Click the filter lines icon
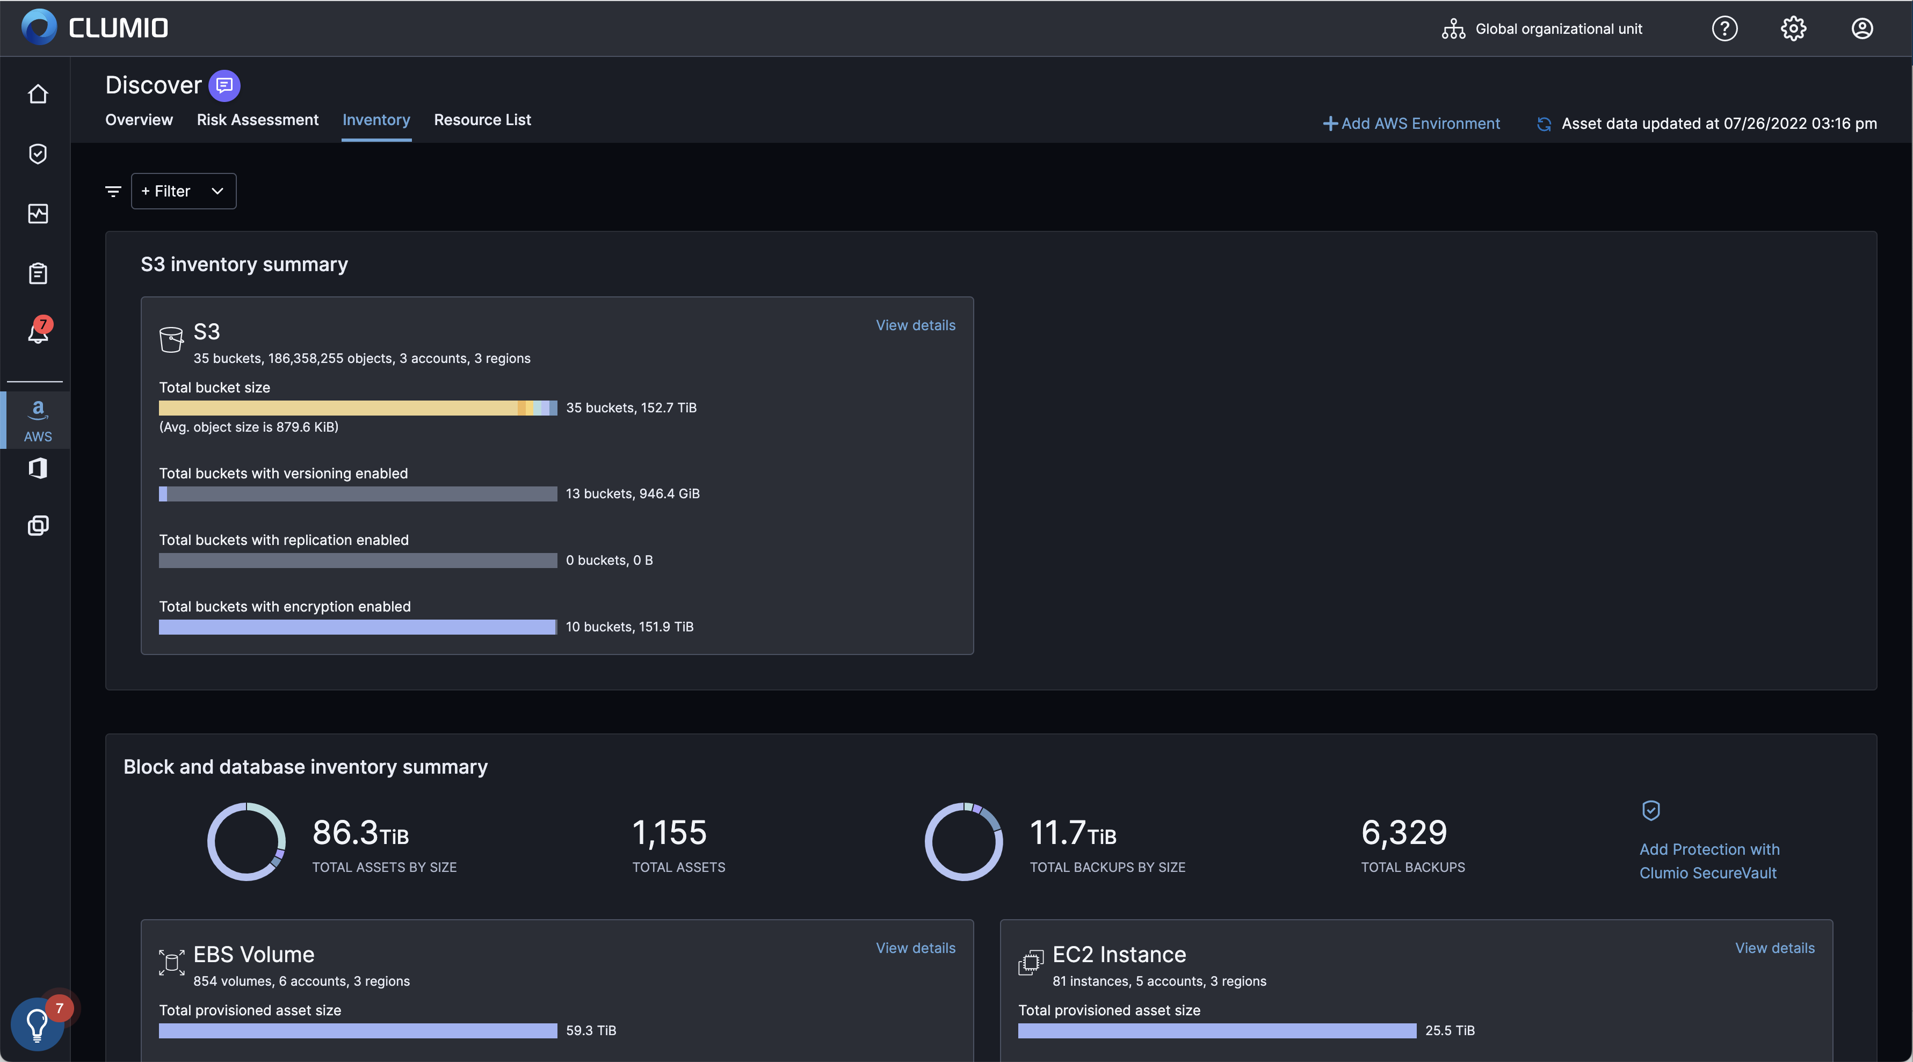1913x1062 pixels. [x=113, y=192]
